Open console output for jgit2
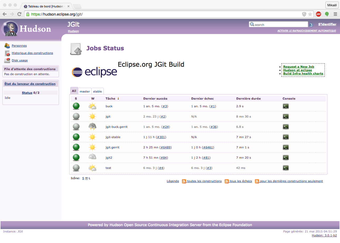The height and width of the screenshot is (243, 340). (x=285, y=158)
